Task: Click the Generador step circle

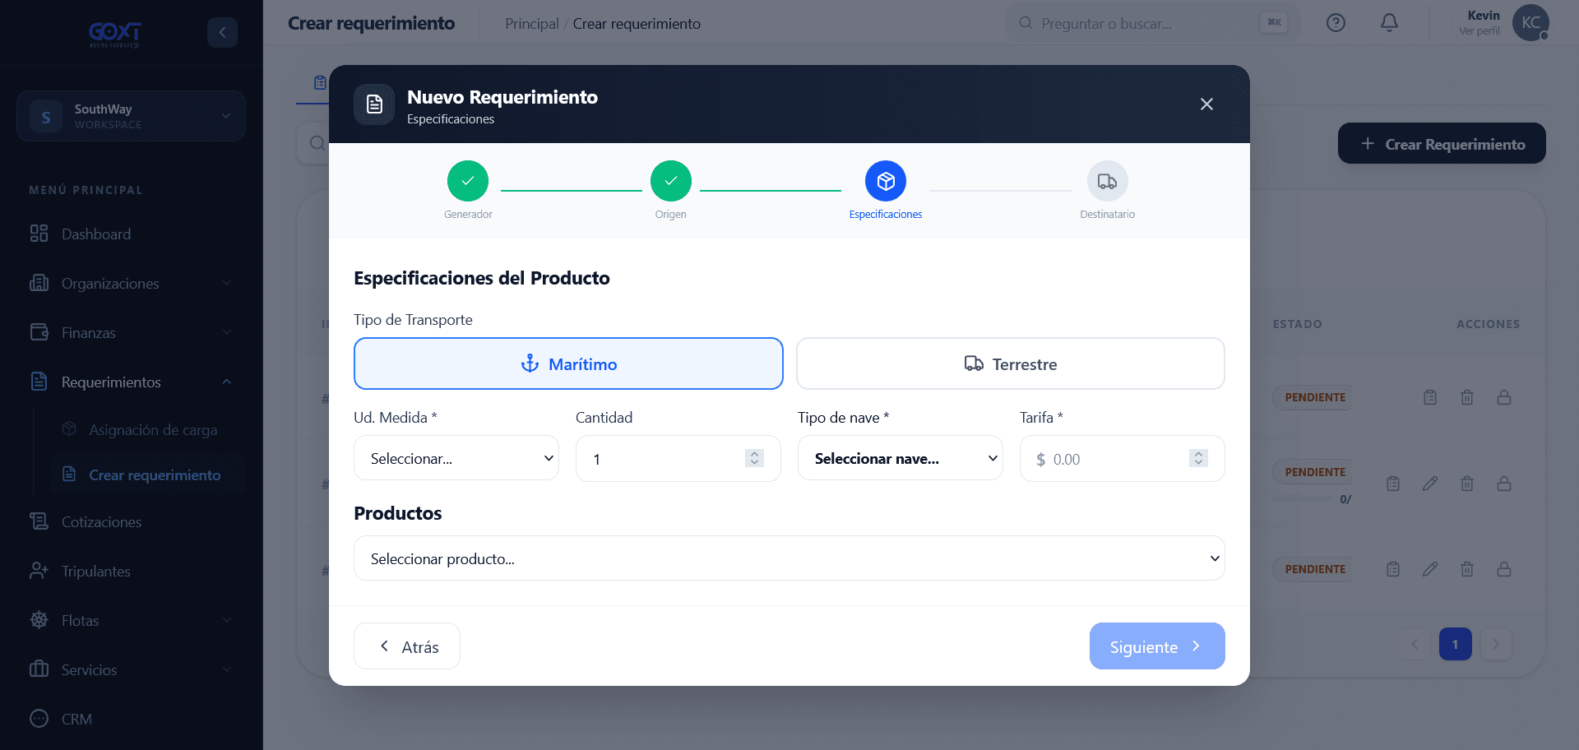Action: coord(468,181)
